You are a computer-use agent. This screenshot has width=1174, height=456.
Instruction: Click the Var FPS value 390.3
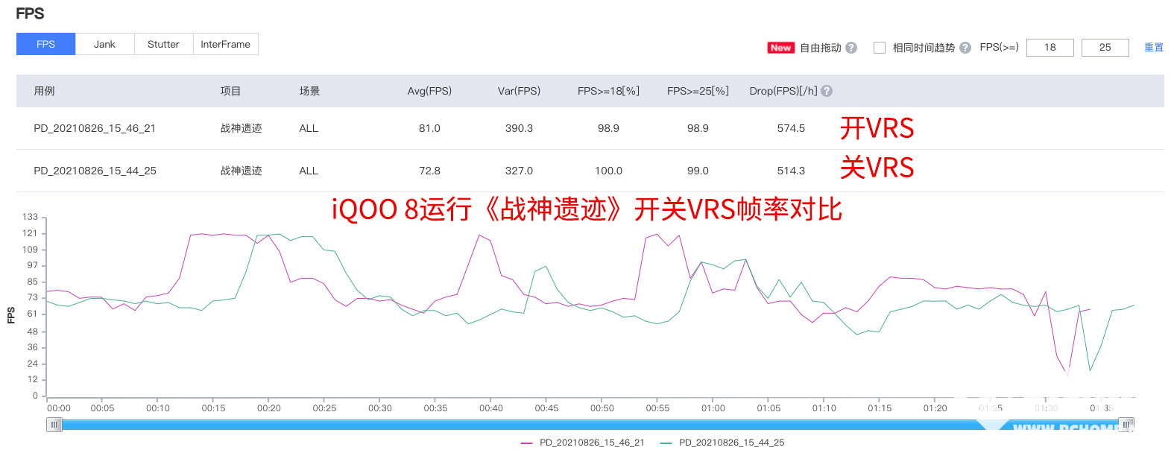tap(519, 128)
